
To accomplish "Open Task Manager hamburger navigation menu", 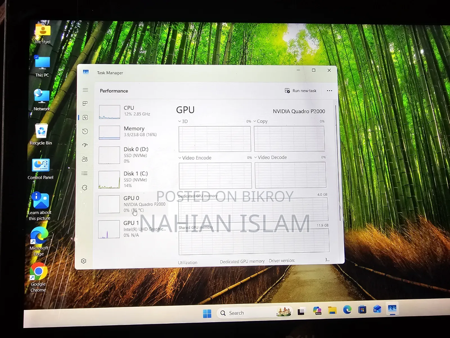I will (x=85, y=90).
